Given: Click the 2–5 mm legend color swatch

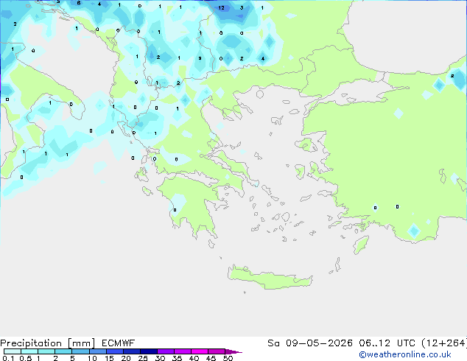Looking at the screenshot, I should 63,351.
